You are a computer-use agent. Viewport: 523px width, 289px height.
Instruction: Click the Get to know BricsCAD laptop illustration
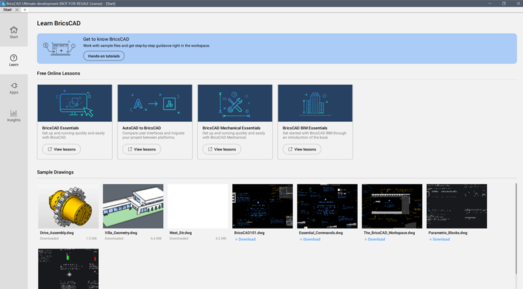point(59,48)
